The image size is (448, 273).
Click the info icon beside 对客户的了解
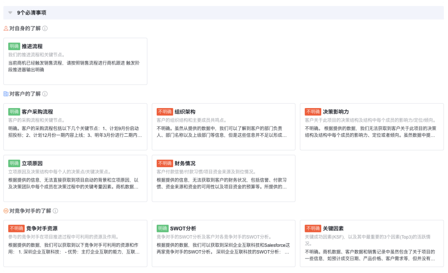point(45,94)
